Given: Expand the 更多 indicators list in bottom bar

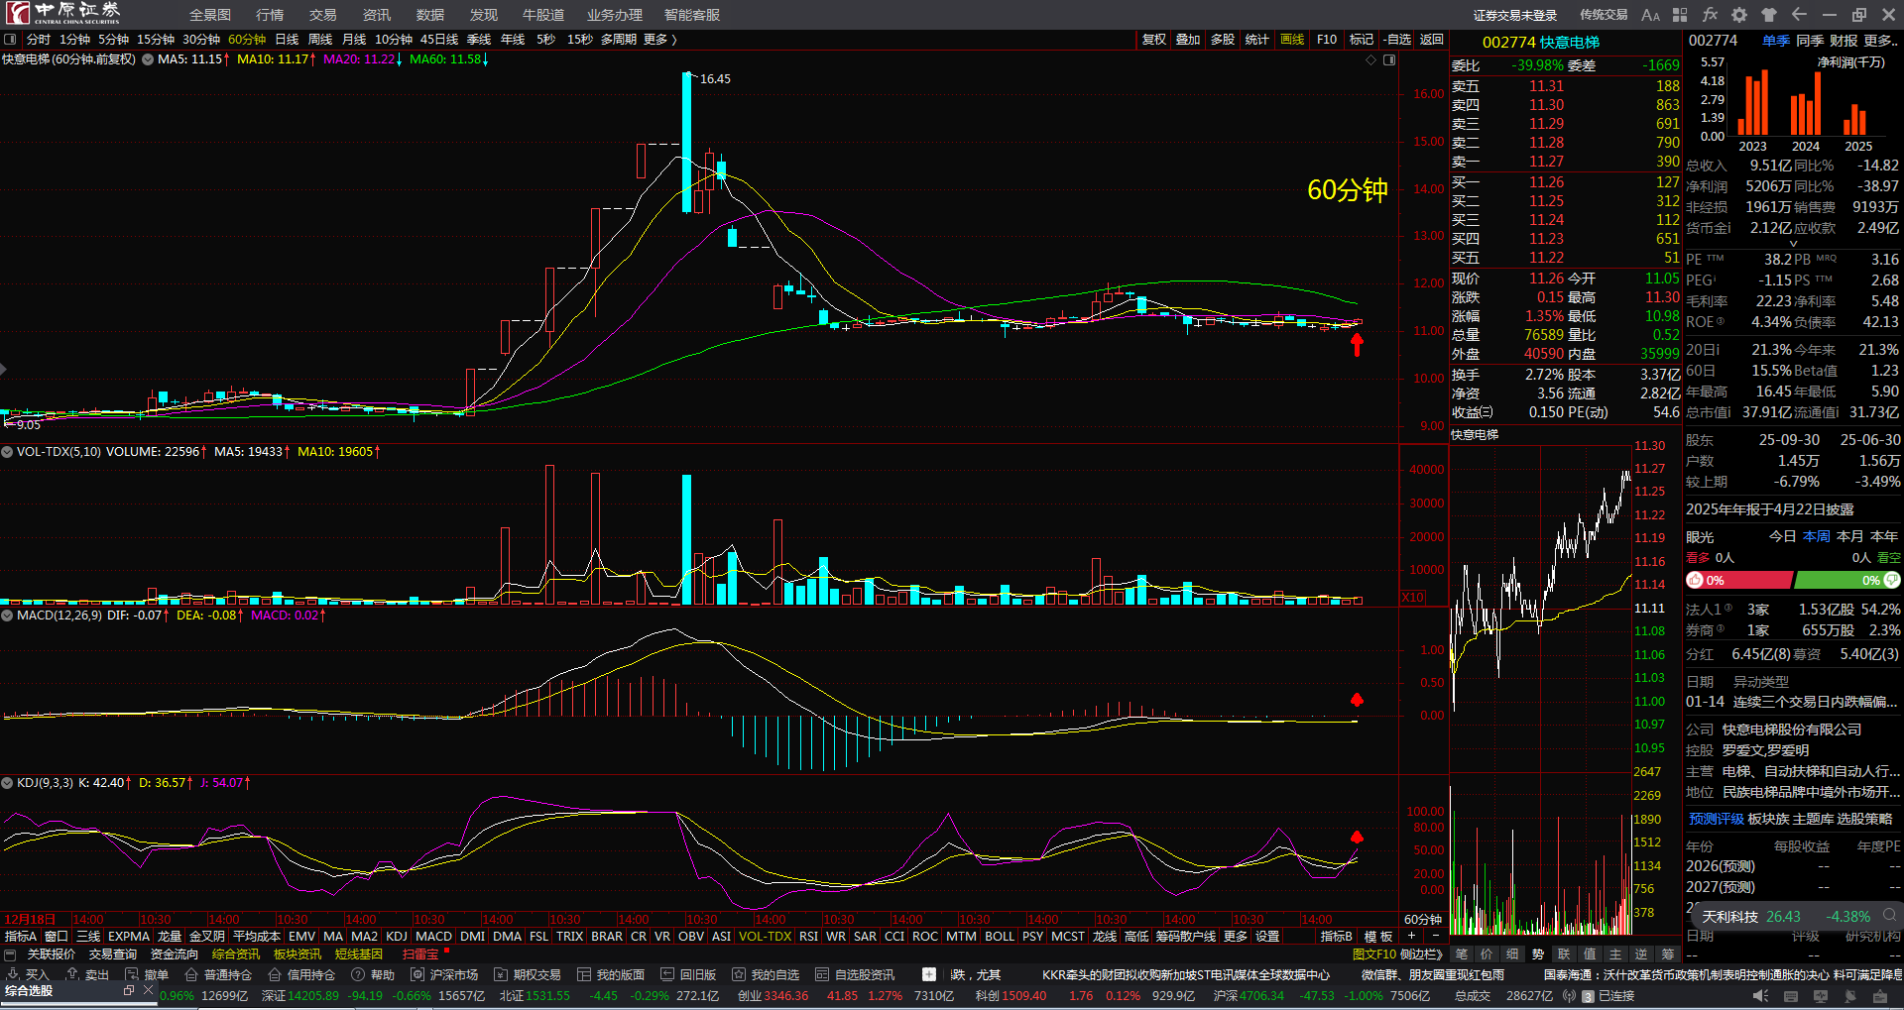Looking at the screenshot, I should (1236, 936).
